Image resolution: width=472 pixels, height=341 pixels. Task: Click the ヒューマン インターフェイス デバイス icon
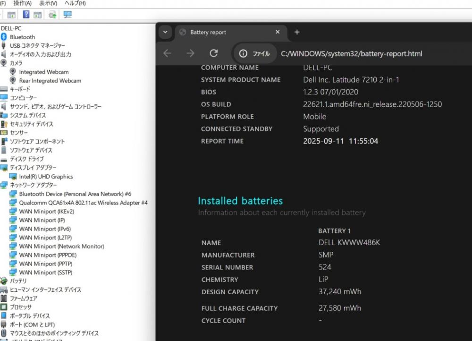click(4, 290)
